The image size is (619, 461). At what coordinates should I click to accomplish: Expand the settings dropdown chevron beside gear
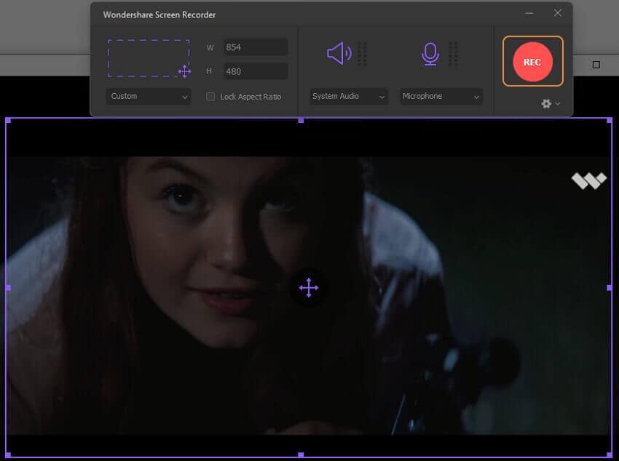tap(558, 104)
